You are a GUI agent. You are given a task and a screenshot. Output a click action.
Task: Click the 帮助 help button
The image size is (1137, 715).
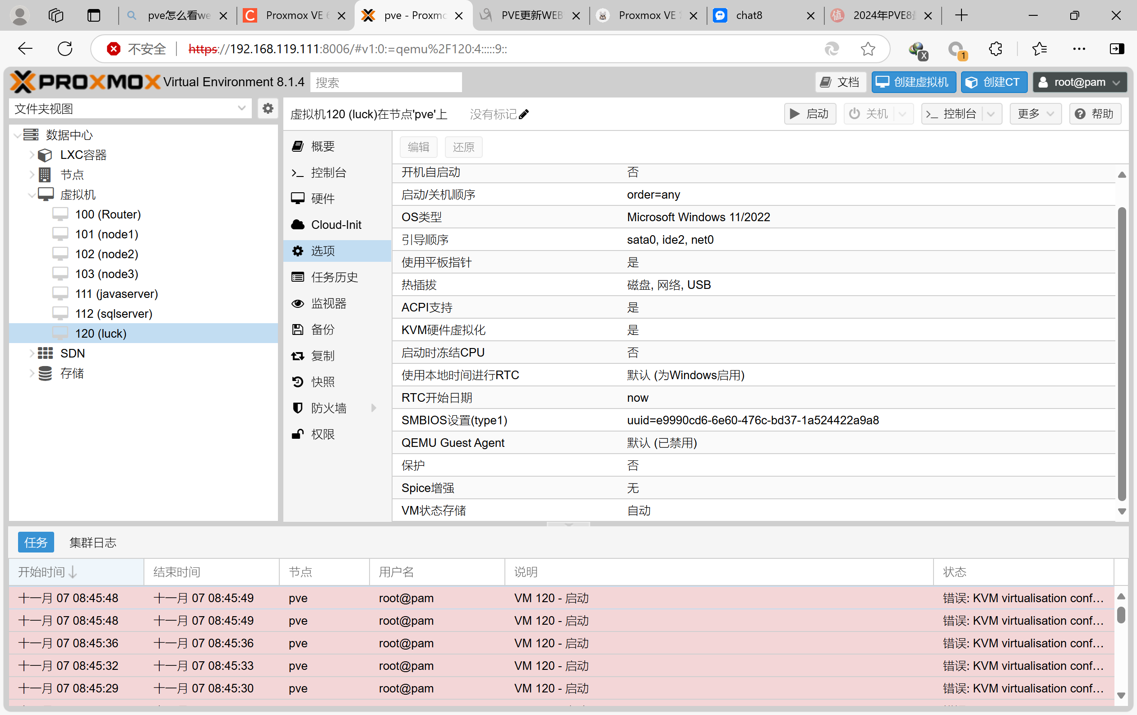click(1095, 114)
